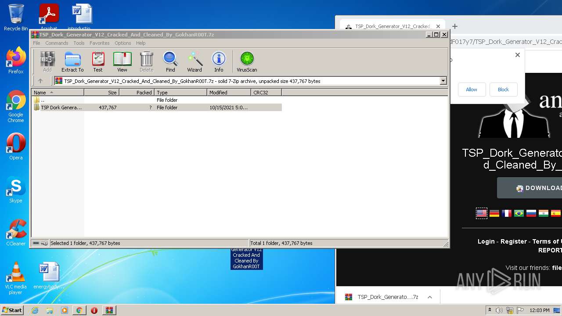
Task: Open a new browser tab
Action: (x=455, y=26)
